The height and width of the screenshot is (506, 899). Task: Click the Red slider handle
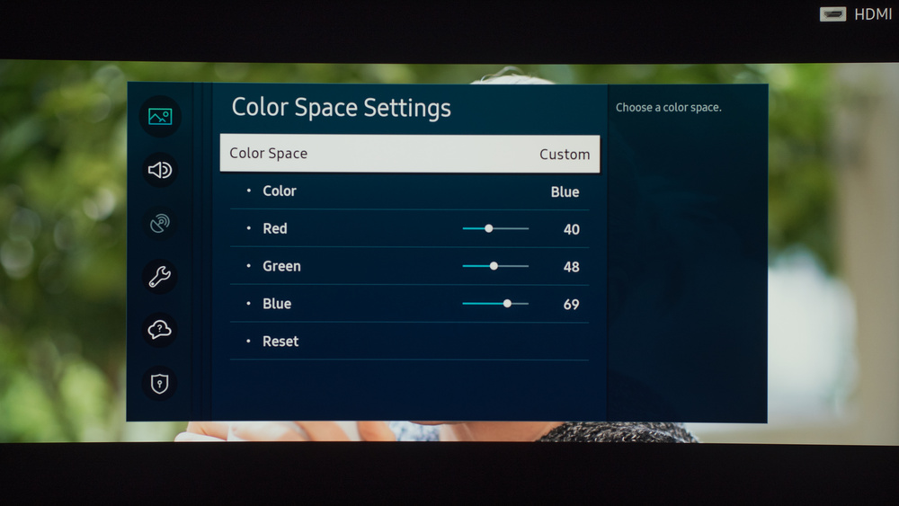[x=488, y=229]
